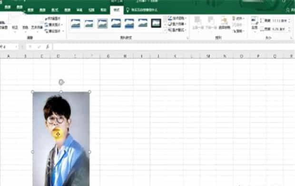The width and height of the screenshot is (295, 186).
Task: Click the formula bar input area
Action: (x=173, y=46)
